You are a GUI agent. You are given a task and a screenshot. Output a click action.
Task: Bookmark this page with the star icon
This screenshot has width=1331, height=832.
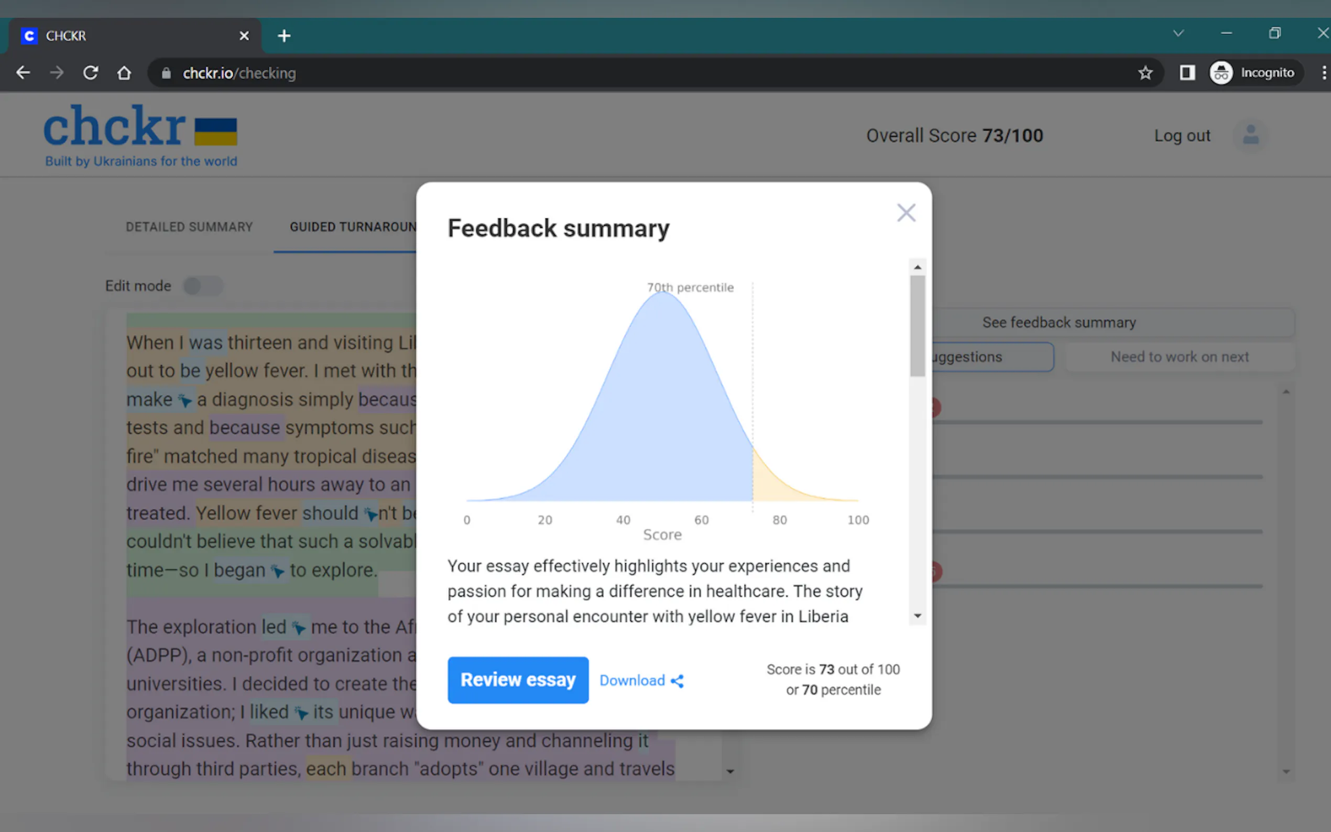[1145, 73]
